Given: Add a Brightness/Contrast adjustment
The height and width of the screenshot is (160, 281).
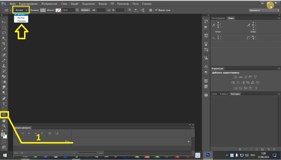Looking at the screenshot, I should pyautogui.click(x=235, y=77).
